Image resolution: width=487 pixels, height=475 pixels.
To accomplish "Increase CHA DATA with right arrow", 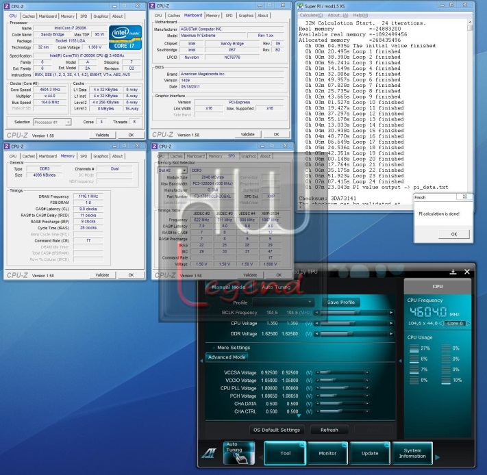I will tap(367, 403).
